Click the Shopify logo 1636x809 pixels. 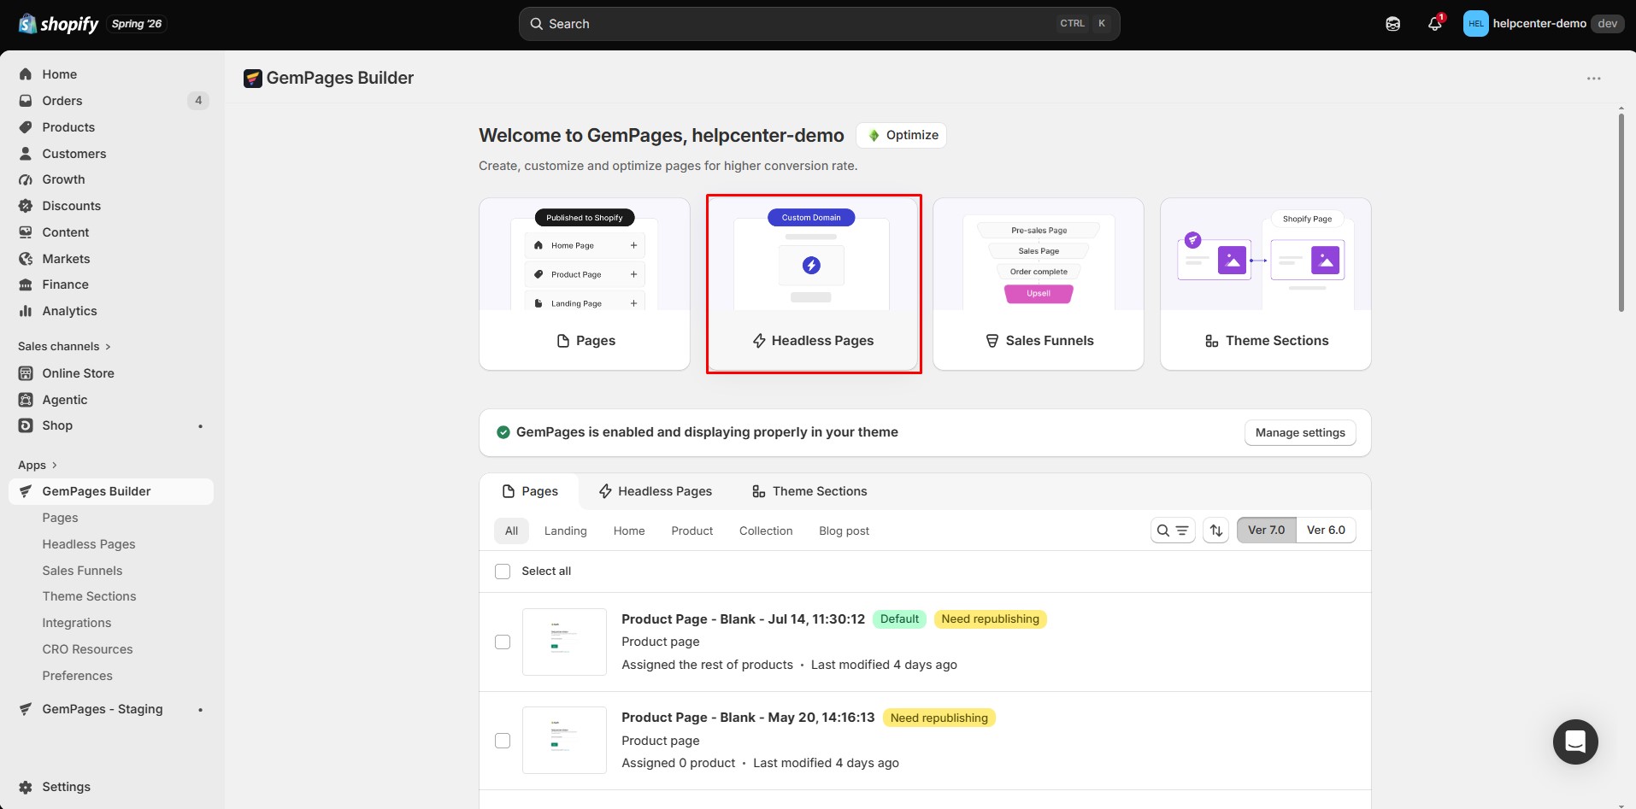[x=58, y=24]
